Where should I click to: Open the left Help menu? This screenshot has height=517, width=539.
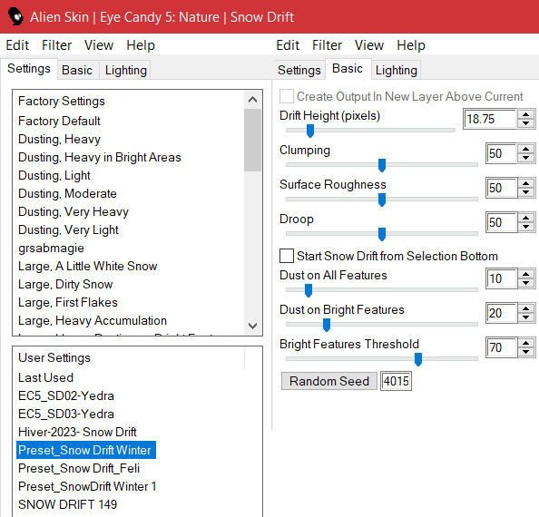click(141, 45)
